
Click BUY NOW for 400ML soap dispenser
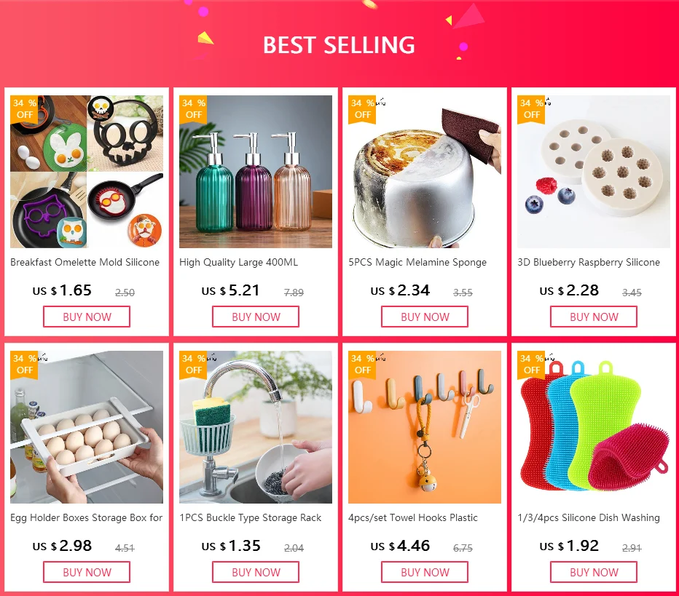click(x=256, y=317)
